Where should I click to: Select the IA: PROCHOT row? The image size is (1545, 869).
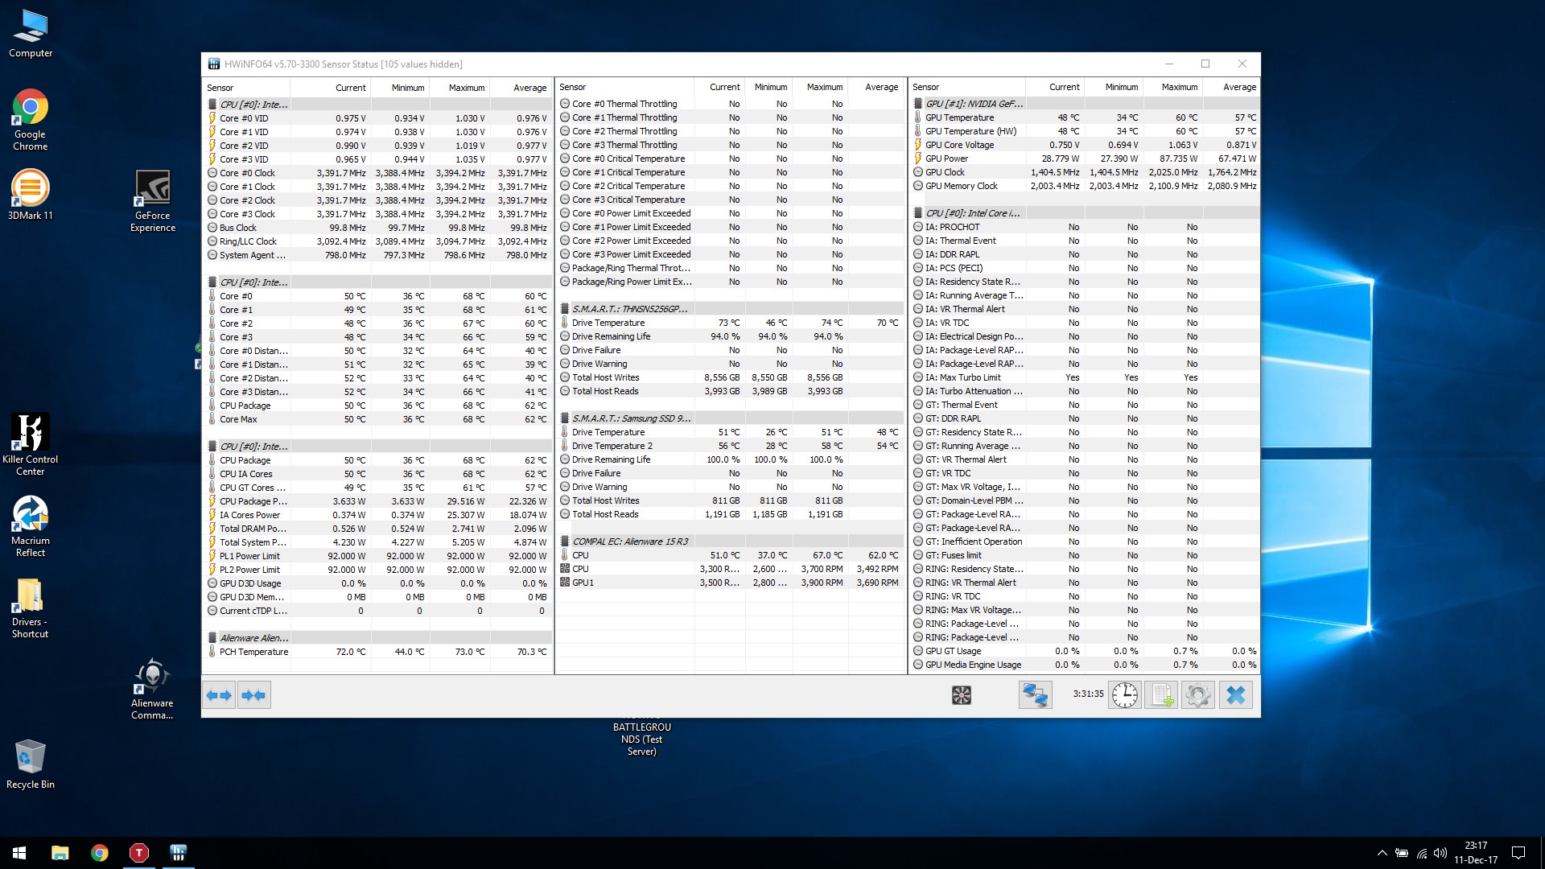pos(1085,227)
